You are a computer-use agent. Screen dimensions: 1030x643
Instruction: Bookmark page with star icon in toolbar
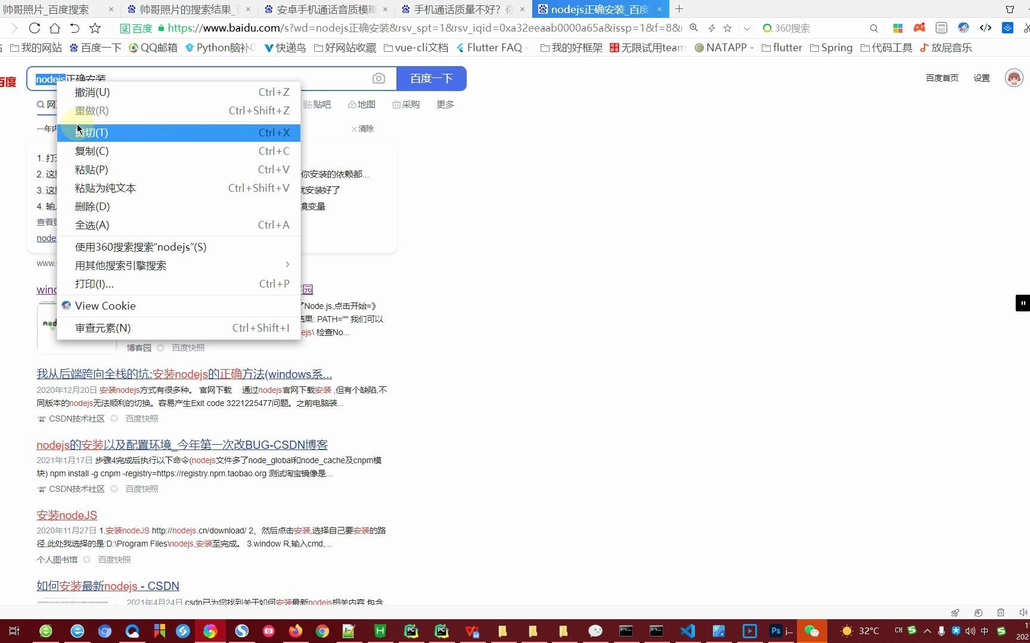(x=95, y=28)
